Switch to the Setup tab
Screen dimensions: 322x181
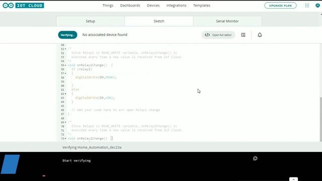[91, 21]
